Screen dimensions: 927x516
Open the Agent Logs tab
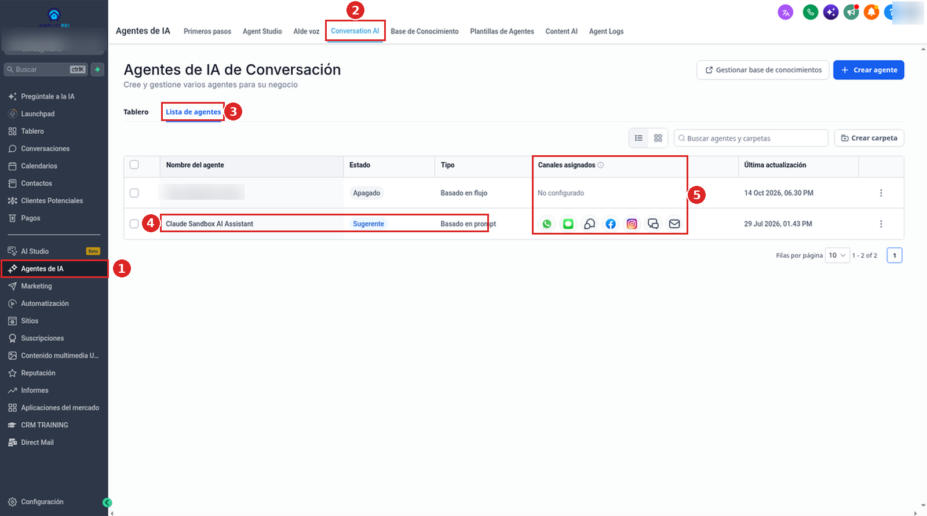pyautogui.click(x=606, y=31)
